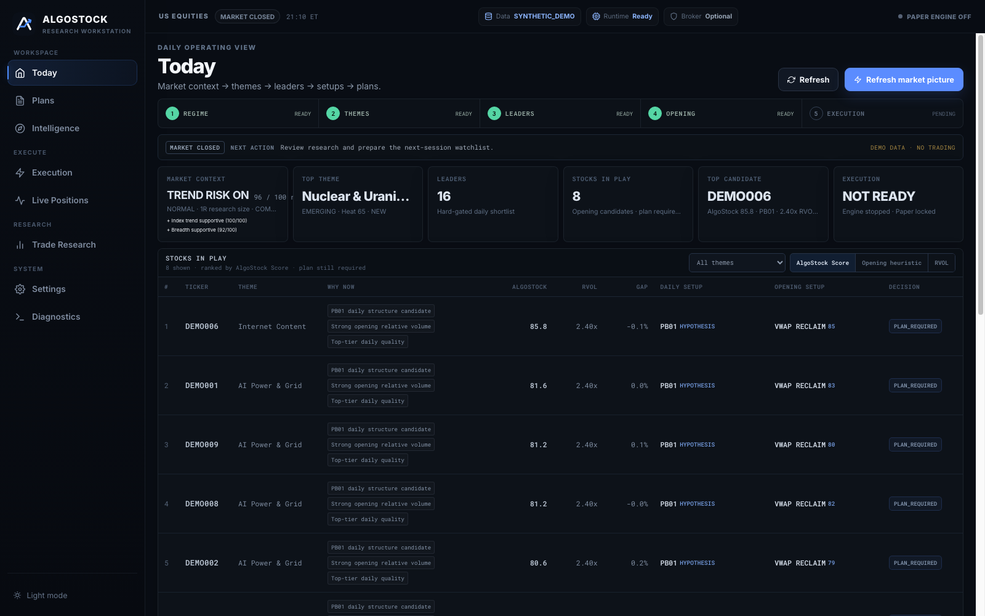
Task: Open Trade Research
Action: point(72,245)
